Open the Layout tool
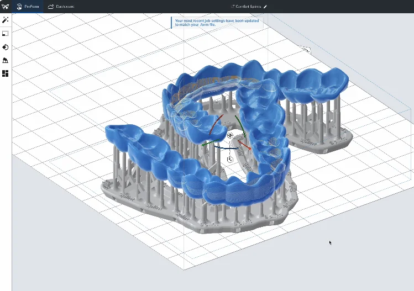This screenshot has height=291, width=414. (x=6, y=73)
